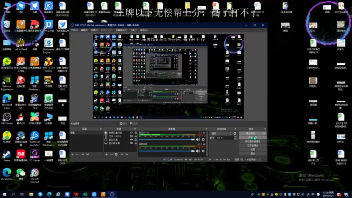
Task: Click the settings button in Controls
Action: (253, 150)
